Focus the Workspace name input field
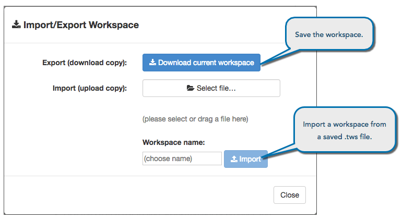Screen dimensions: 403x220 (182, 158)
